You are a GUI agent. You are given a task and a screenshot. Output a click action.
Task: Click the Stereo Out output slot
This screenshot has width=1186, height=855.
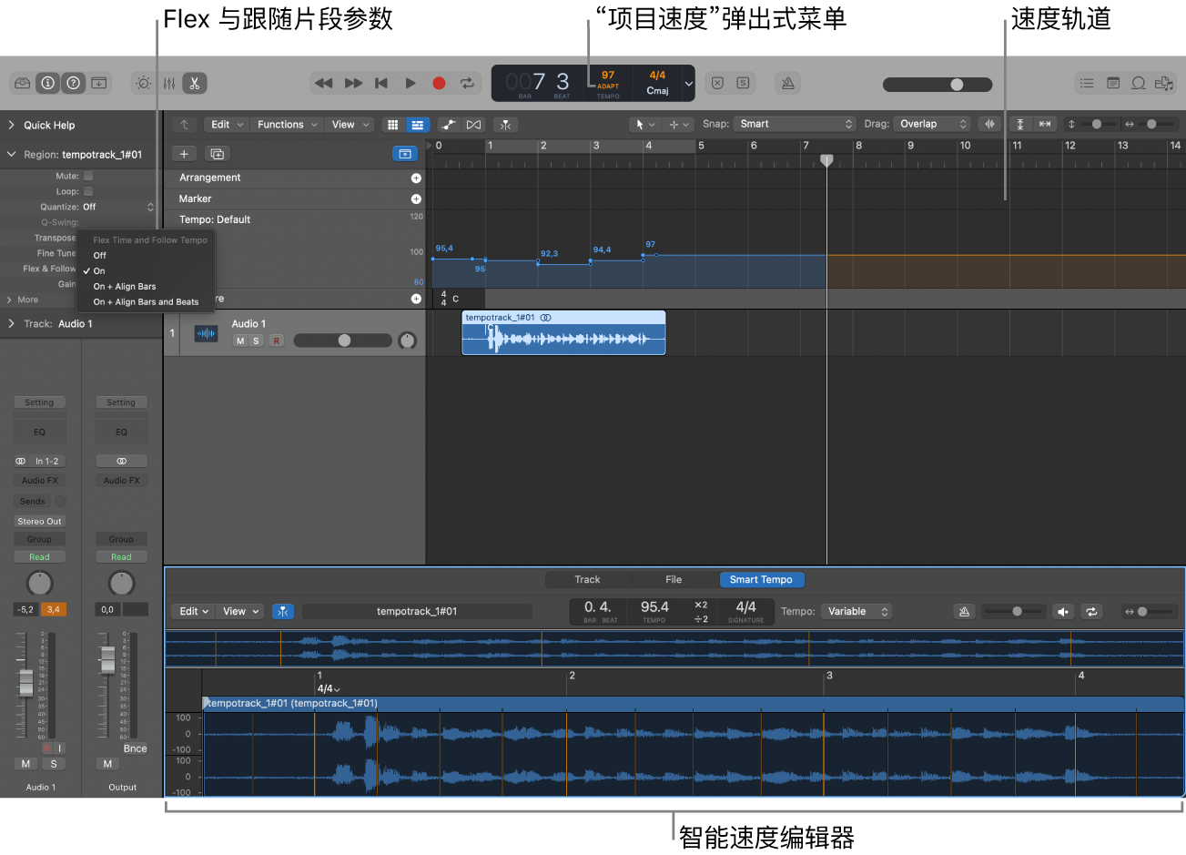(39, 522)
